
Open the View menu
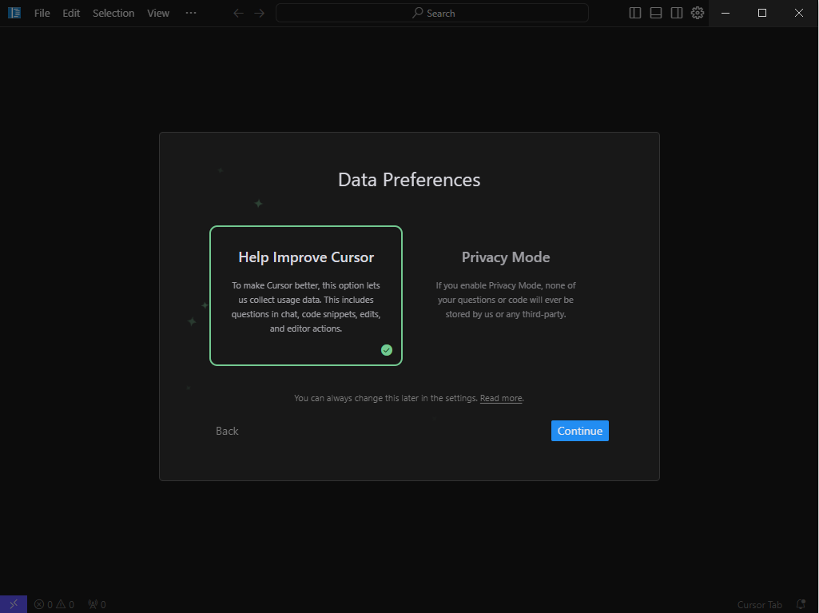point(157,13)
